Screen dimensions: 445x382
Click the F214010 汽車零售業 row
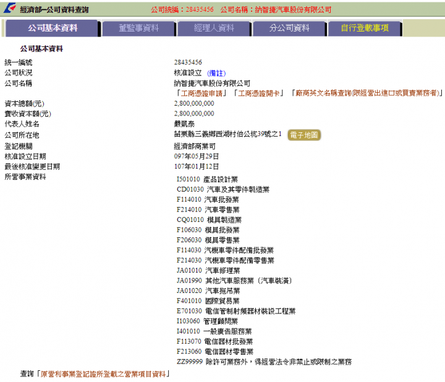[208, 210]
